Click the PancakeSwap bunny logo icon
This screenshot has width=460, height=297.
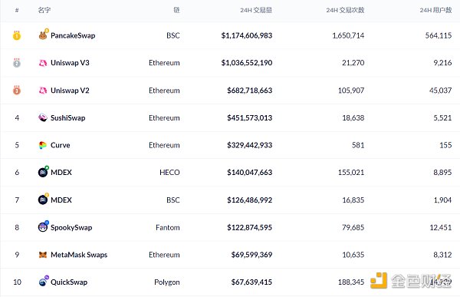click(43, 35)
